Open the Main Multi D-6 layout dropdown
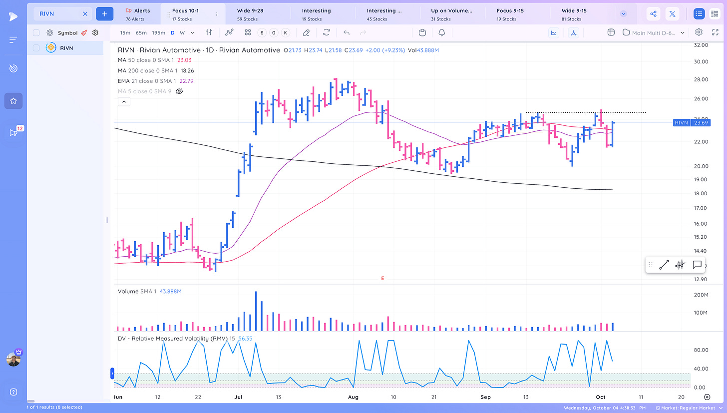This screenshot has width=727, height=413. click(x=654, y=32)
